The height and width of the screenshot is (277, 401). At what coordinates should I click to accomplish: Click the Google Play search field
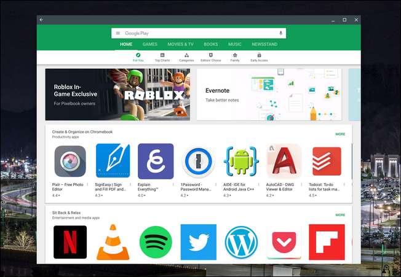(199, 33)
